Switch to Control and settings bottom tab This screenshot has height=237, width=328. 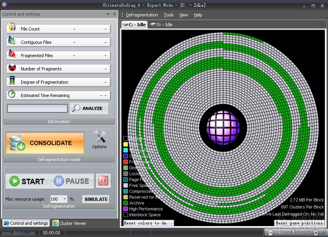click(x=26, y=223)
